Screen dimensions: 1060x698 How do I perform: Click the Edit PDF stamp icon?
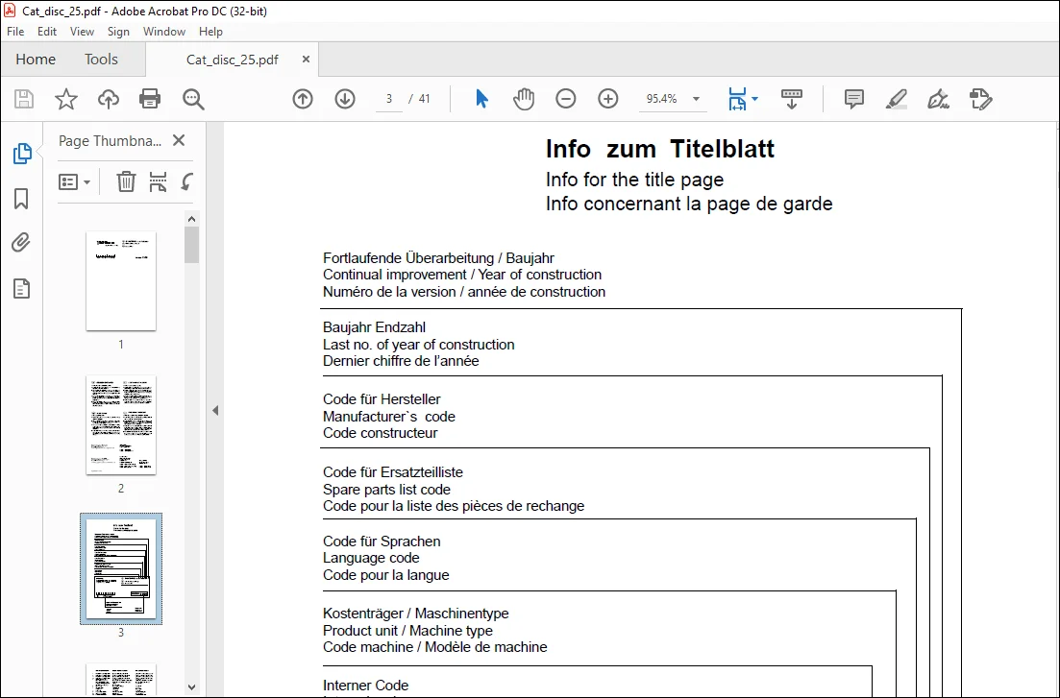[980, 99]
